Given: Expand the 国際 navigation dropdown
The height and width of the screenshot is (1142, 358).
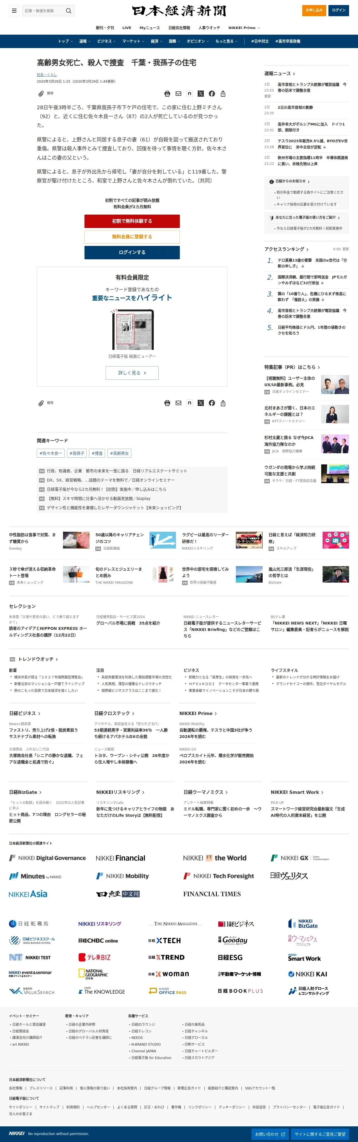Looking at the screenshot, I should 174,41.
